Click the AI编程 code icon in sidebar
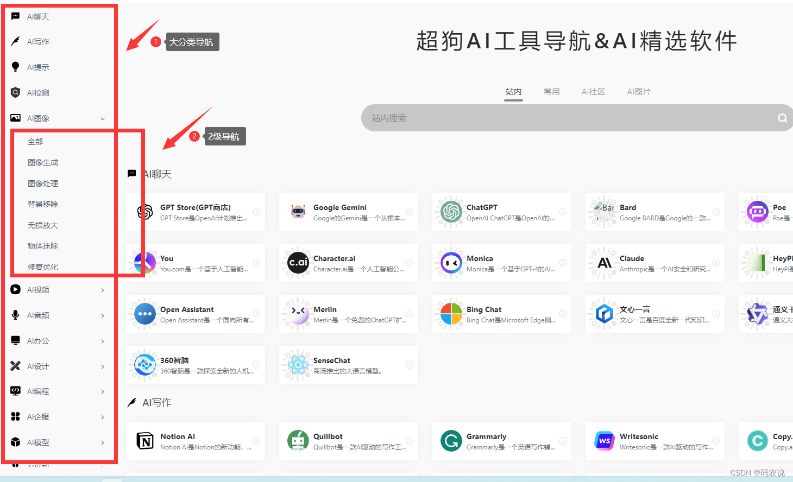This screenshot has width=793, height=482. (x=16, y=391)
